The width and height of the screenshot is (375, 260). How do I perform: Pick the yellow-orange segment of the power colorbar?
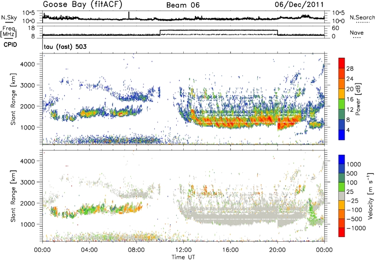point(342,94)
